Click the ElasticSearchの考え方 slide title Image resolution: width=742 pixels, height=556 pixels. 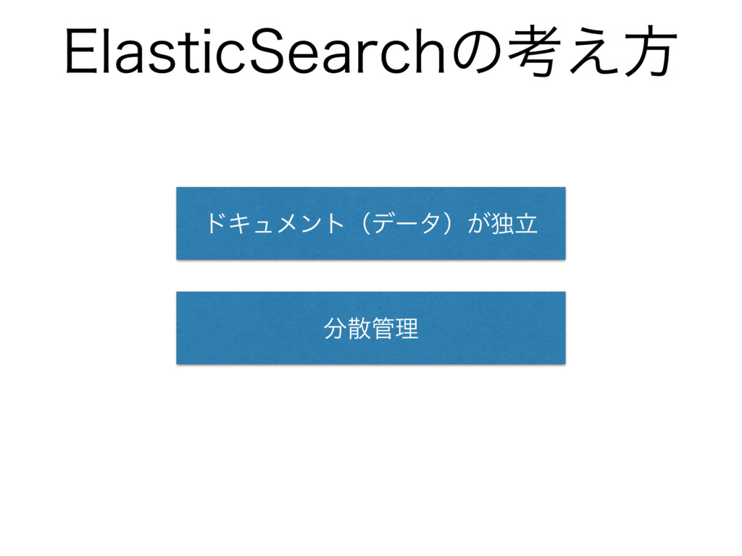372,51
